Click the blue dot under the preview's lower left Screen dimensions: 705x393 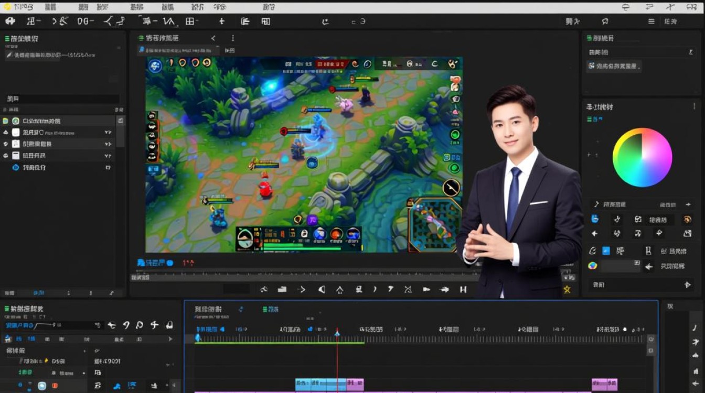170,263
